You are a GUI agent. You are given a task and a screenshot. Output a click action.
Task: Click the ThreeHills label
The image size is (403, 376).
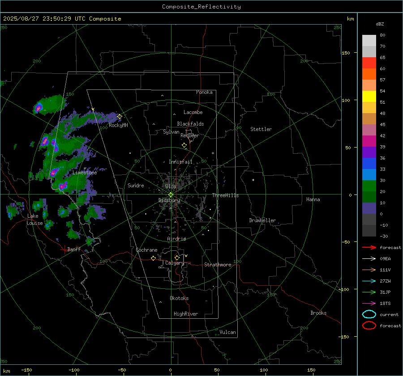(x=225, y=195)
